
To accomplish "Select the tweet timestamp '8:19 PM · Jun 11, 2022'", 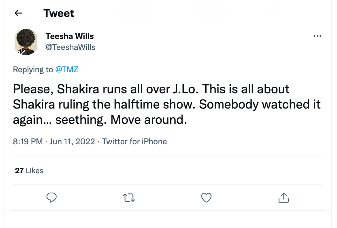I will pos(54,141).
